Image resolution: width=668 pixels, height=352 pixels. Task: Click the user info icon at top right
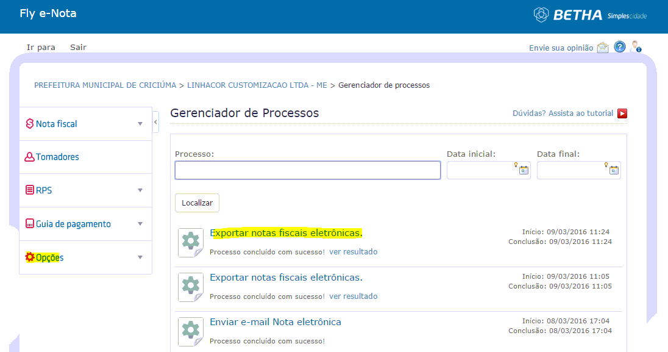coord(636,46)
